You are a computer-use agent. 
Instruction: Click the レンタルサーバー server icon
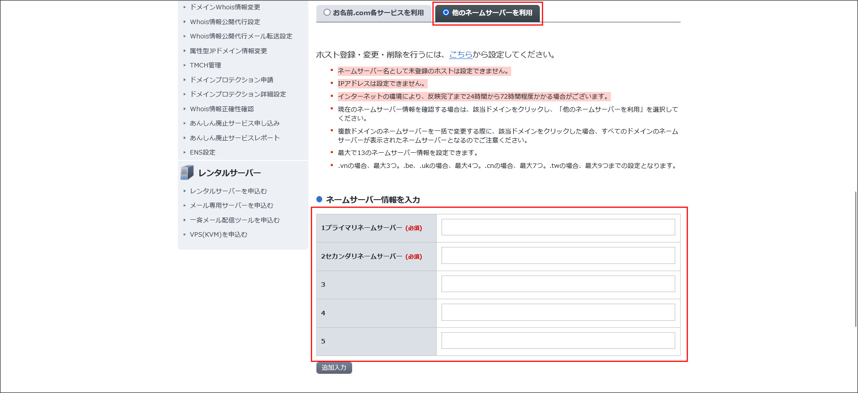pyautogui.click(x=187, y=172)
